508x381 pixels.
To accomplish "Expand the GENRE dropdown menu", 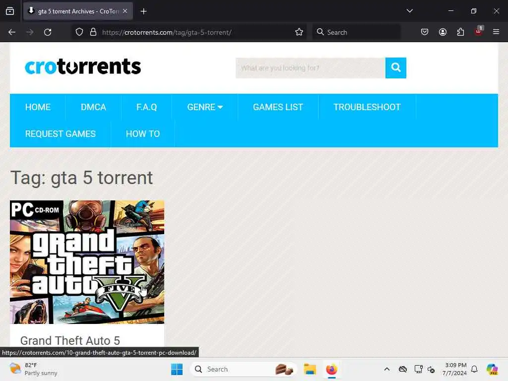I will pos(205,107).
